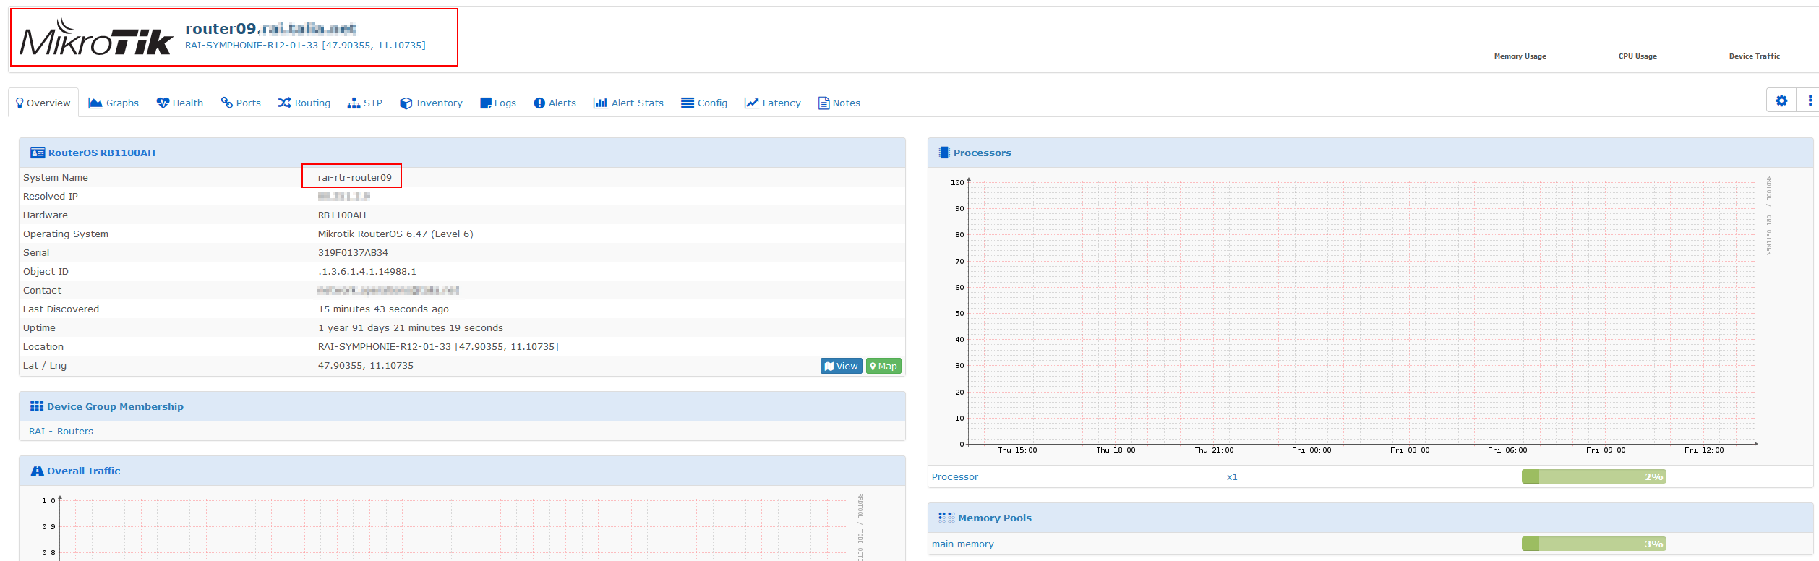
Task: Select the Last Discovered value
Action: (383, 309)
